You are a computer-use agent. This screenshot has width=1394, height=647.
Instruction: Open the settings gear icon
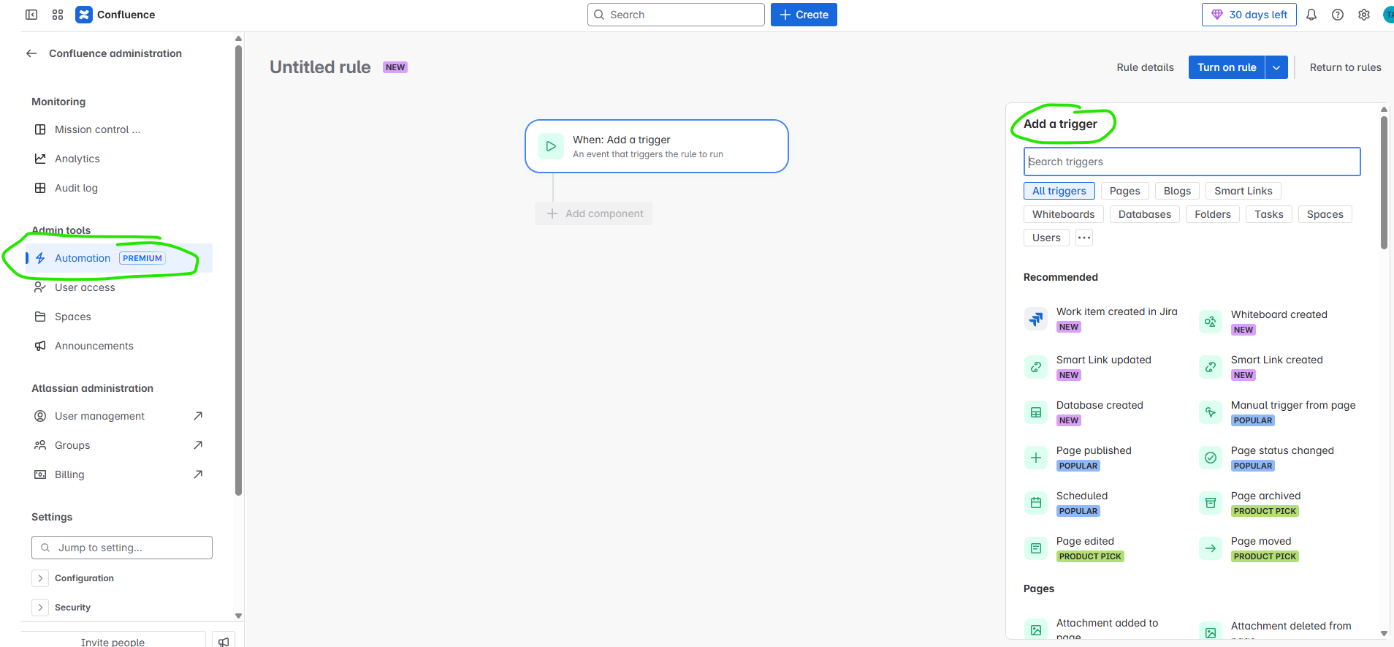click(1364, 15)
